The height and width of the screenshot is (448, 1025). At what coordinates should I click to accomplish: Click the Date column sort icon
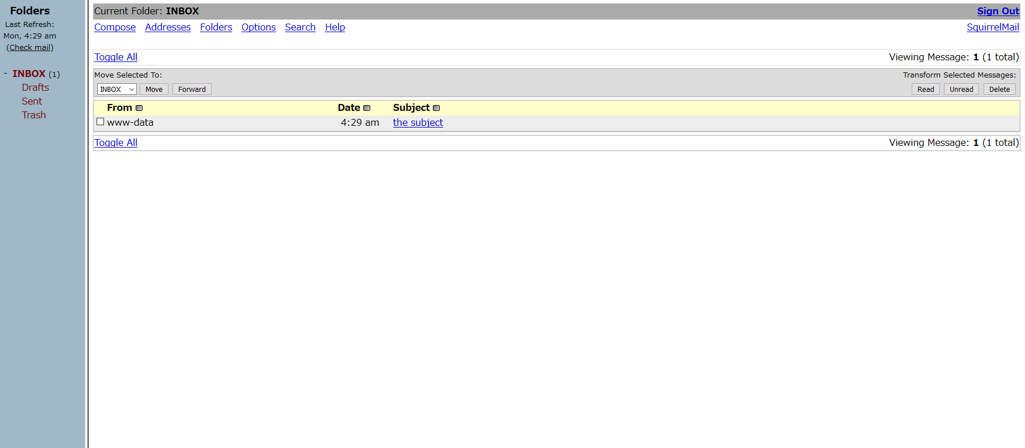point(367,108)
